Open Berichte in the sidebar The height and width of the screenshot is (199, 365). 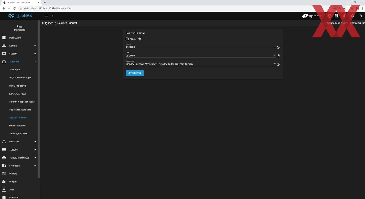pyautogui.click(x=20, y=197)
